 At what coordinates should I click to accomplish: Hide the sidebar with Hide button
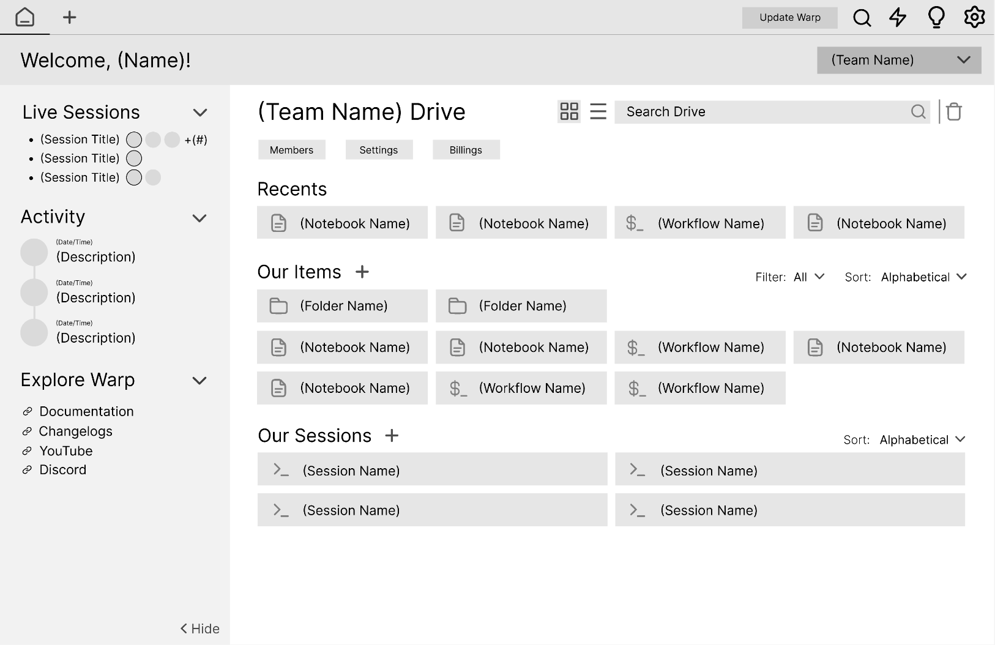point(199,628)
